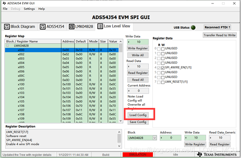Toggle R checkbox for SPI_4WIRE_EN bit 4

[x=159, y=68]
